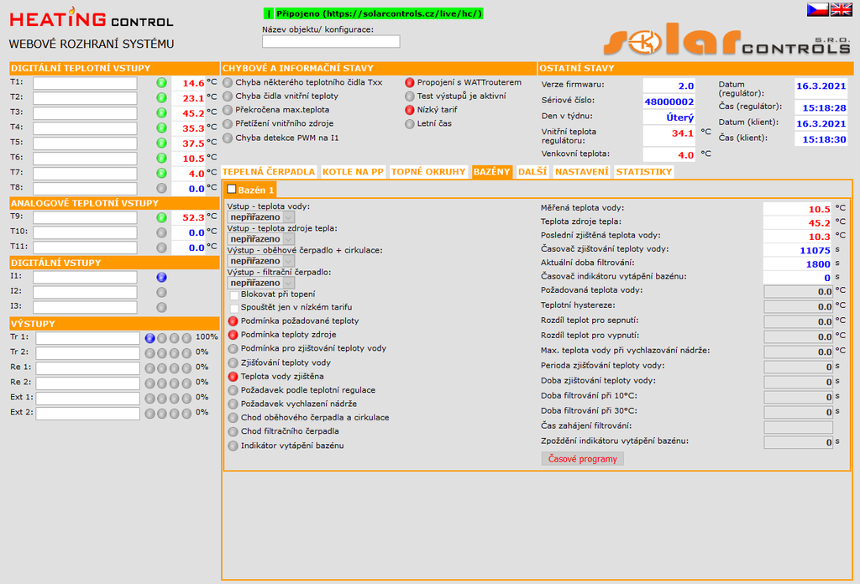Switch language with the English flag icon
Viewport: 860px width, 584px height.
pos(841,9)
